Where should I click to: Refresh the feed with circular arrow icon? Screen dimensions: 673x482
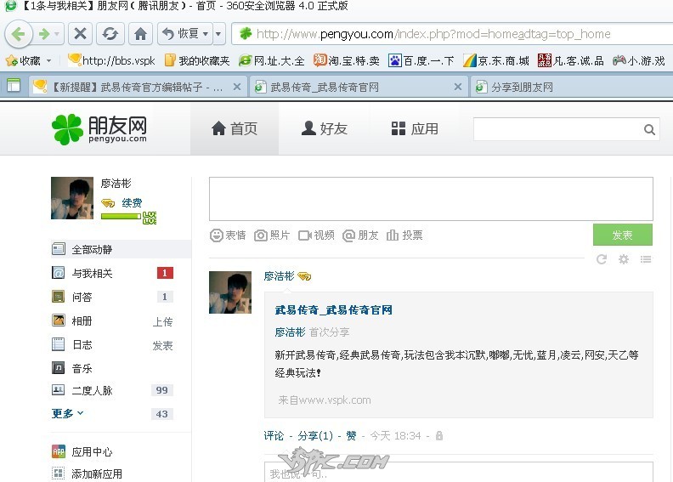pos(602,259)
